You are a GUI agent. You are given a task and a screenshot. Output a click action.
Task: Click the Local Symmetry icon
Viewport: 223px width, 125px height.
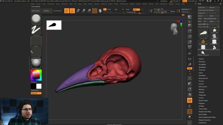point(190,59)
